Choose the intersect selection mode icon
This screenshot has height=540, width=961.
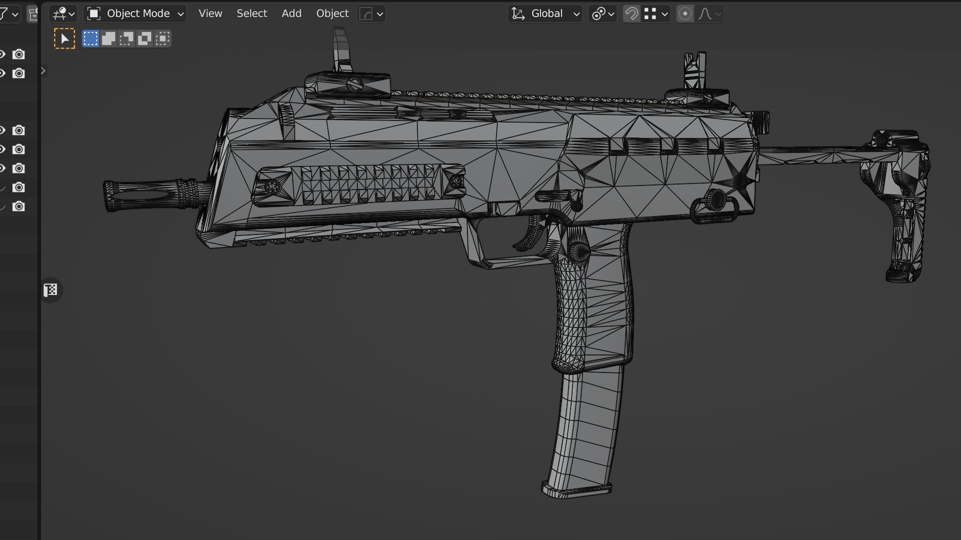pyautogui.click(x=163, y=38)
